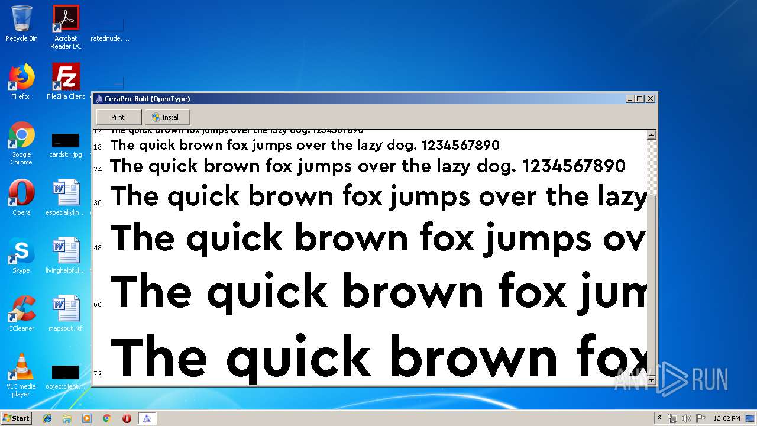The image size is (757, 426).
Task: Minimize the CeraPro-Bold font window
Action: click(630, 99)
